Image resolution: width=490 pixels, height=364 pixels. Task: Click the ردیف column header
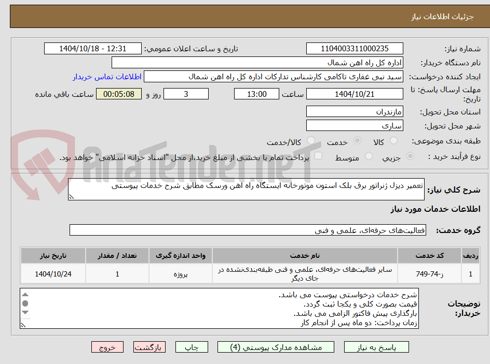470,256
